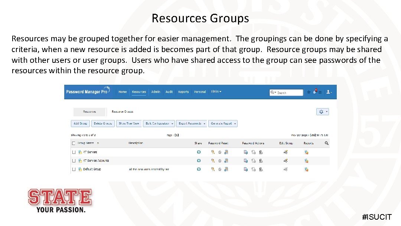
Task: Open the Links dropdown menu
Action: tap(216, 92)
